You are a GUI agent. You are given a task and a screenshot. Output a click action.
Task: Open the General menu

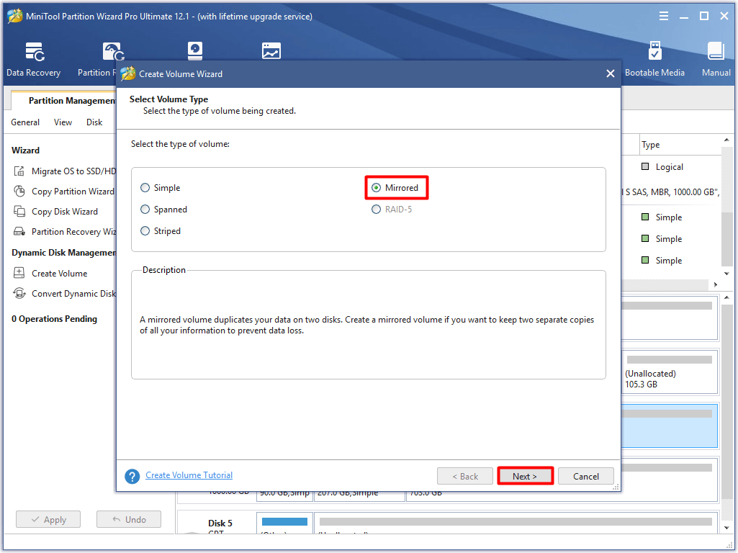25,122
